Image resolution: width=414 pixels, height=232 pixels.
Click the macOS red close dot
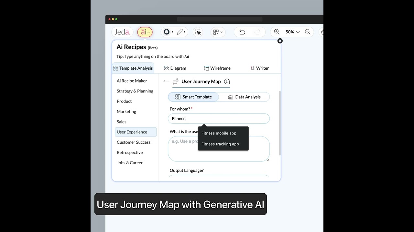pos(110,19)
